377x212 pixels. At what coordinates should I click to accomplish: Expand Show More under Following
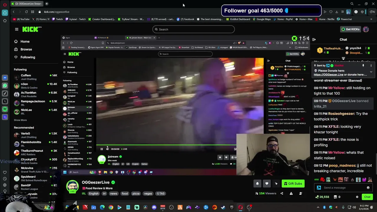tap(20, 120)
